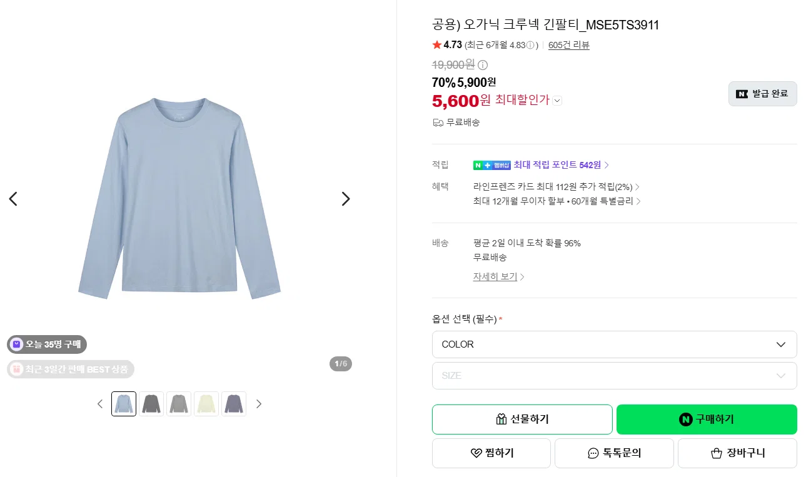The image size is (806, 477).
Task: Click the info icon next to 4.83 rating
Action: (530, 45)
